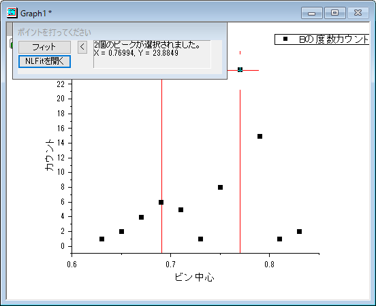Click the 0 y-axis tick label

click(x=63, y=246)
